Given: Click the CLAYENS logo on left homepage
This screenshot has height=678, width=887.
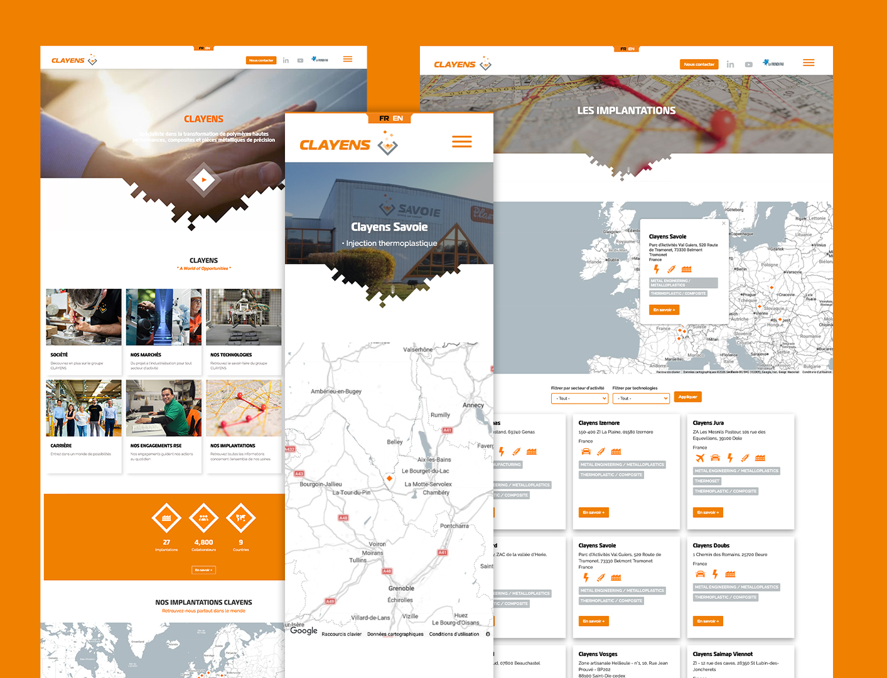Looking at the screenshot, I should click(x=74, y=60).
